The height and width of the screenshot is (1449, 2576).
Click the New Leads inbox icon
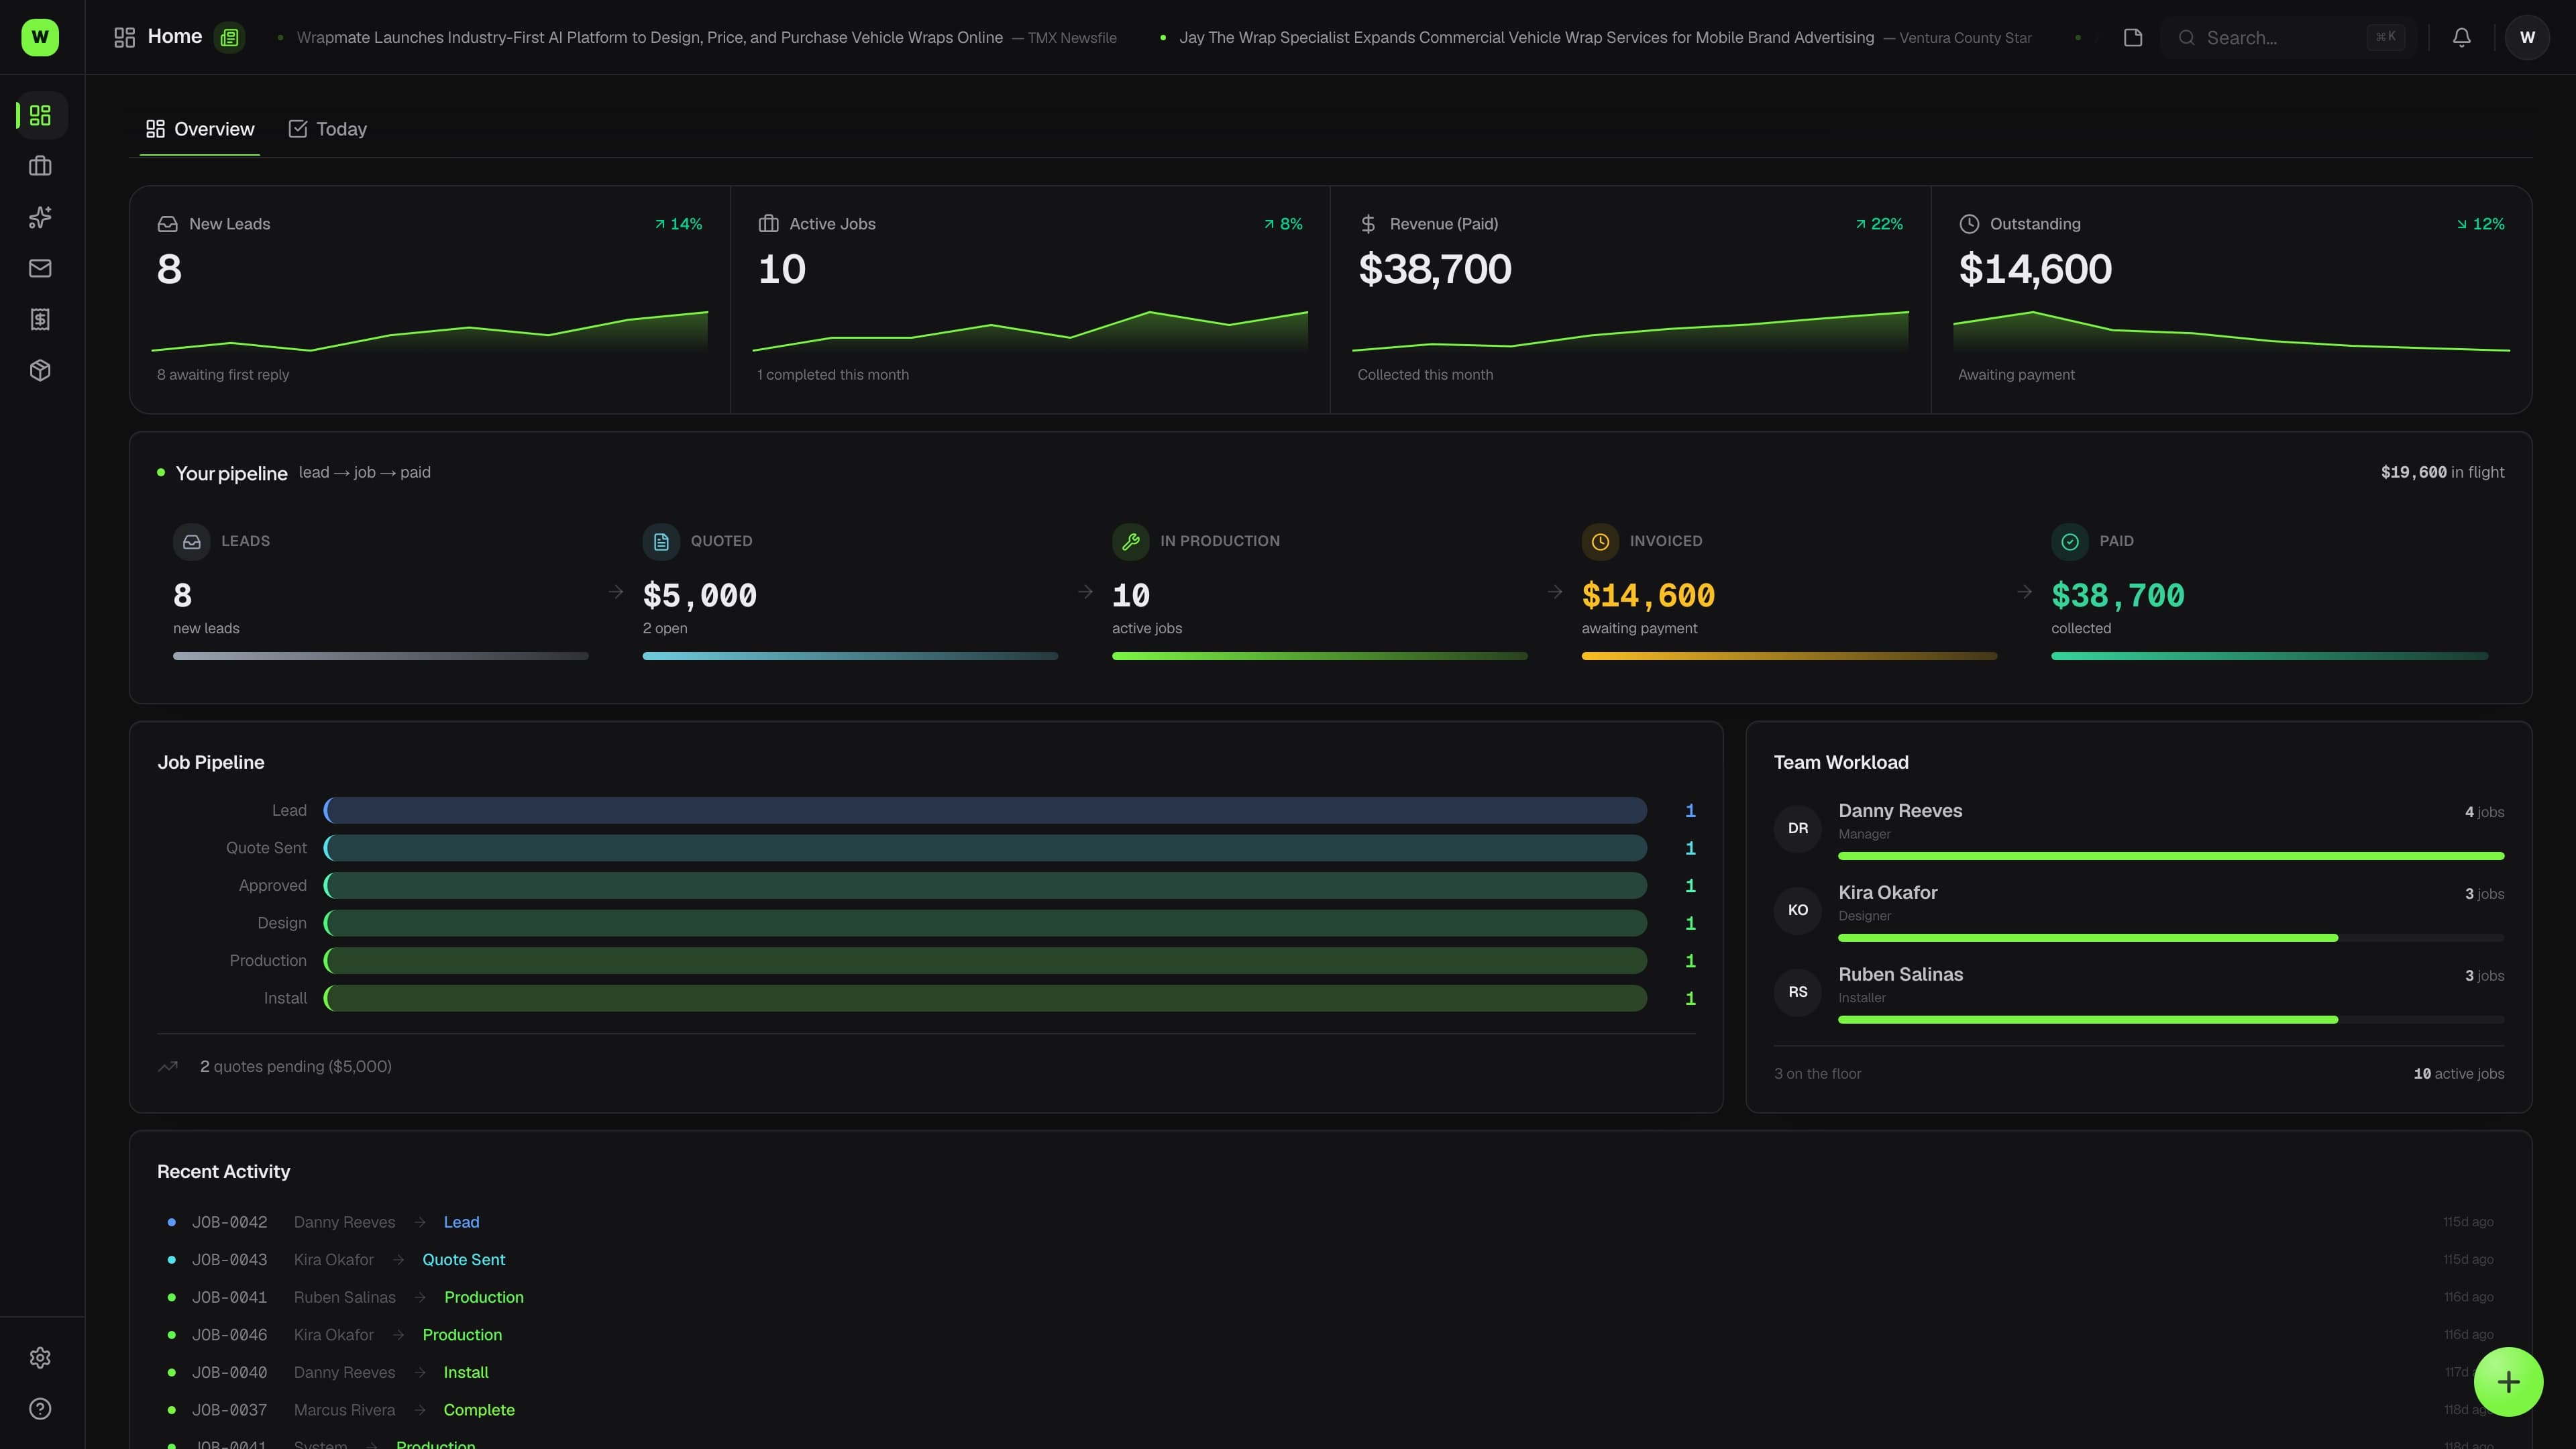pyautogui.click(x=167, y=224)
